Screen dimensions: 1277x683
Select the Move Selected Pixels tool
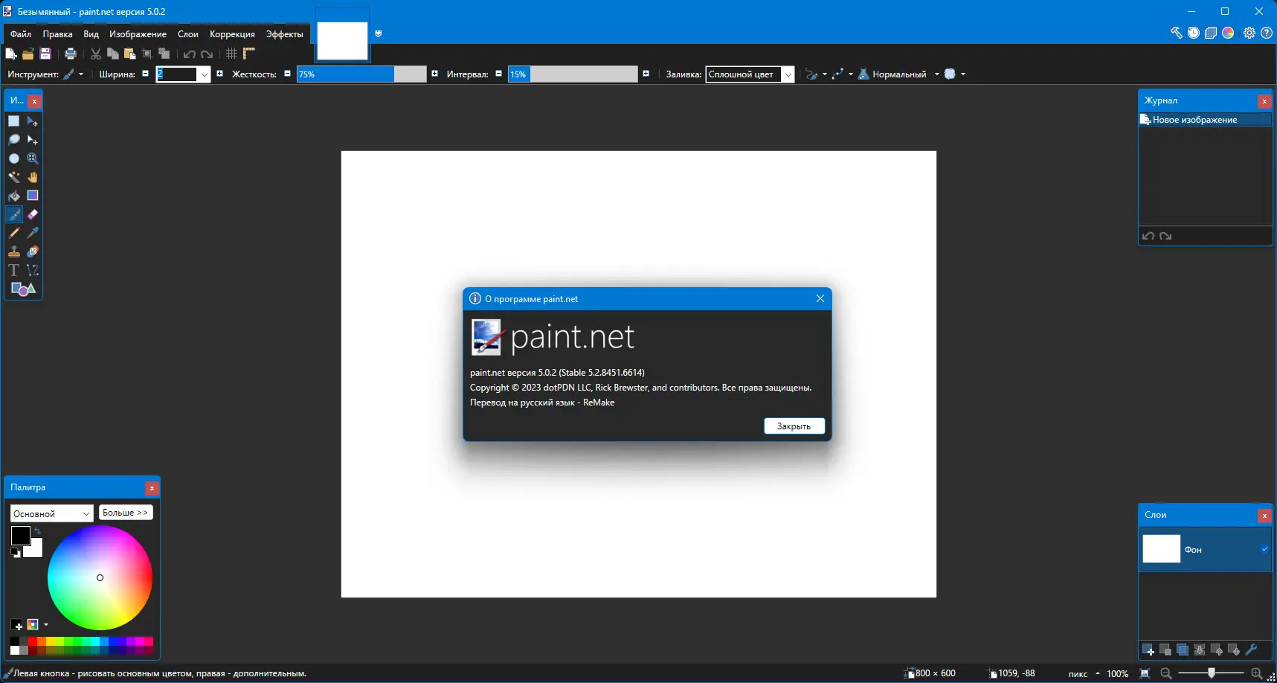[x=33, y=121]
